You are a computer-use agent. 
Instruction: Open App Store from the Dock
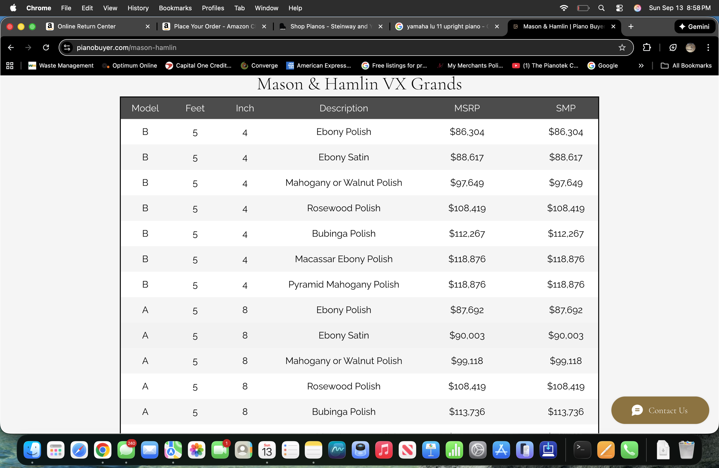coord(501,450)
